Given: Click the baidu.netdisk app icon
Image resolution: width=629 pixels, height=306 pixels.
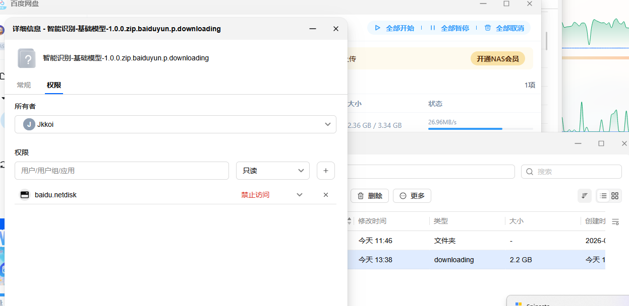Looking at the screenshot, I should [x=25, y=195].
